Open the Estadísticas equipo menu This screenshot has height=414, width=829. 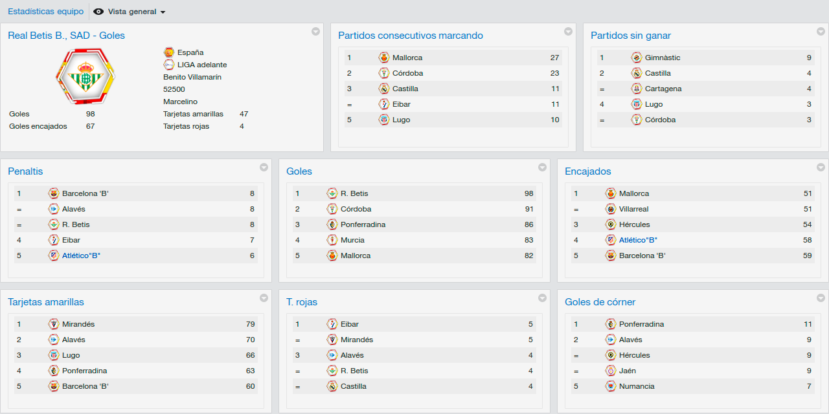click(x=45, y=12)
